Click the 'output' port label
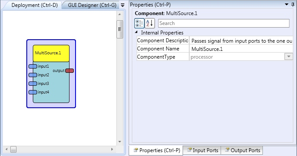 point(59,71)
